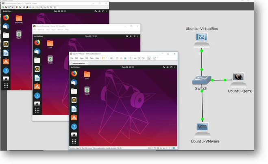
Task: Open the View menu in VMware Workstation
Action: 82,58
